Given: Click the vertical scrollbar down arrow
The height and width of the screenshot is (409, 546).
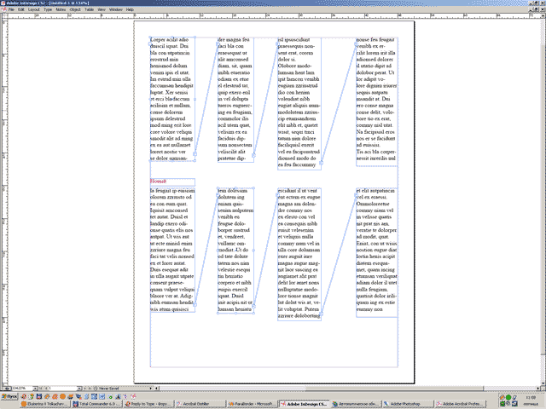Looking at the screenshot, I should [543, 383].
